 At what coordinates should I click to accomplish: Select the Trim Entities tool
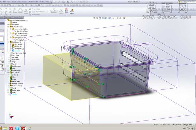15,11
